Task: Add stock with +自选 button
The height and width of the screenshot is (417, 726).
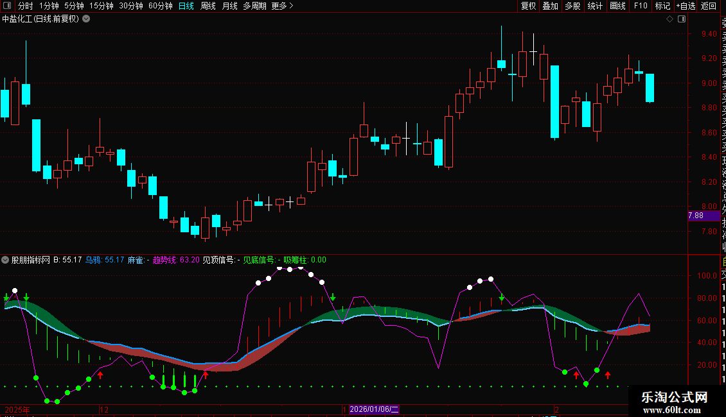Action: coord(686,6)
